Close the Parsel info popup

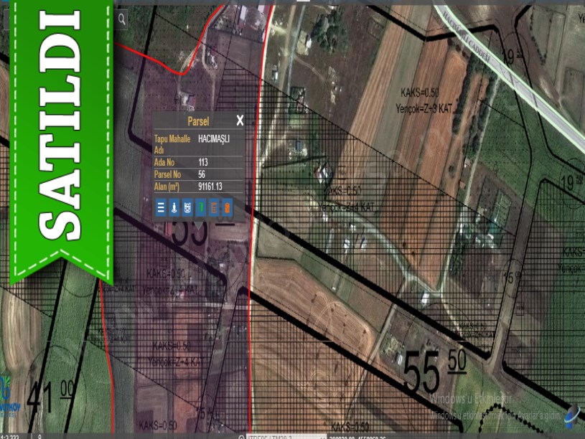(240, 121)
